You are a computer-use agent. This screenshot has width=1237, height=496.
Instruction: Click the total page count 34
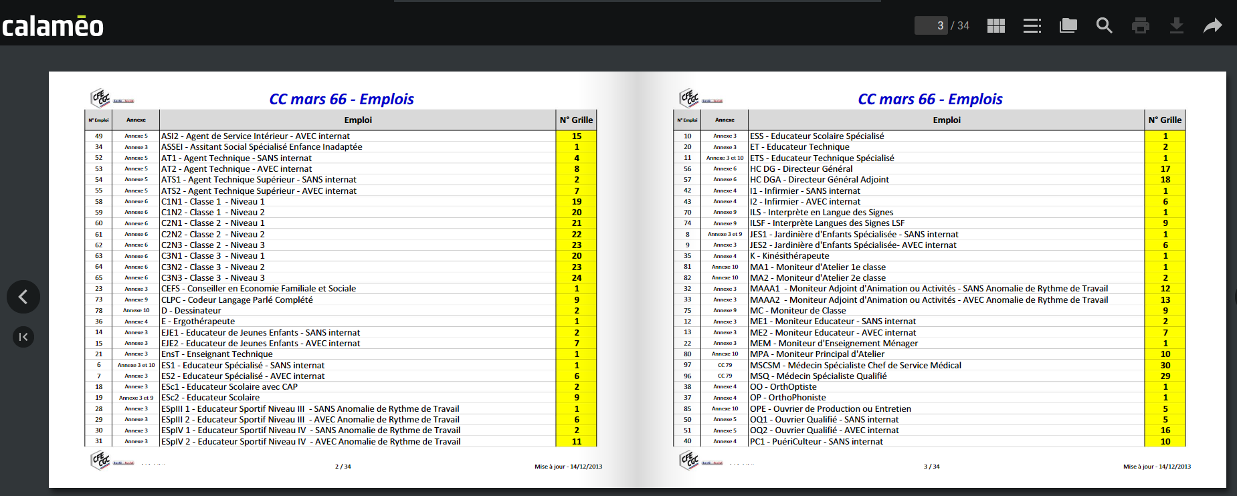pyautogui.click(x=963, y=25)
